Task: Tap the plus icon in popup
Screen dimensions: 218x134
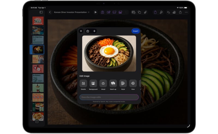Action: coord(94,31)
